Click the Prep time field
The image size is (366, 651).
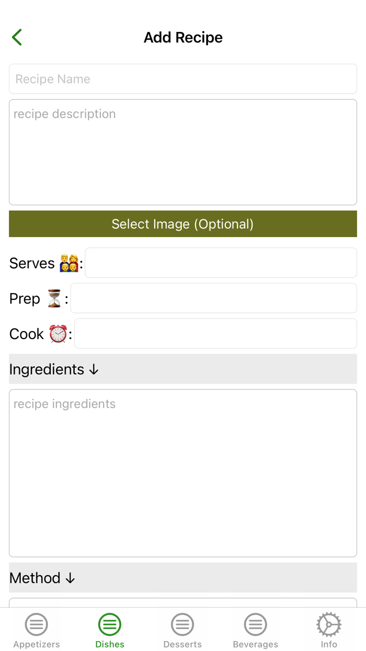click(x=214, y=298)
